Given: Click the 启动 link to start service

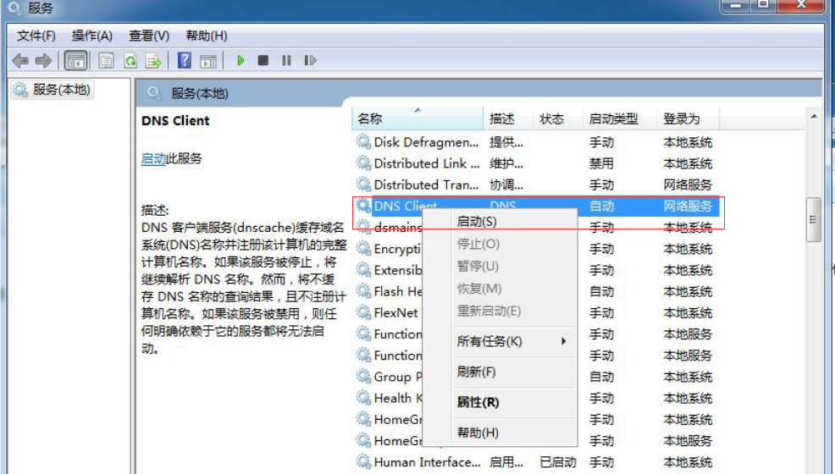Looking at the screenshot, I should pos(153,158).
